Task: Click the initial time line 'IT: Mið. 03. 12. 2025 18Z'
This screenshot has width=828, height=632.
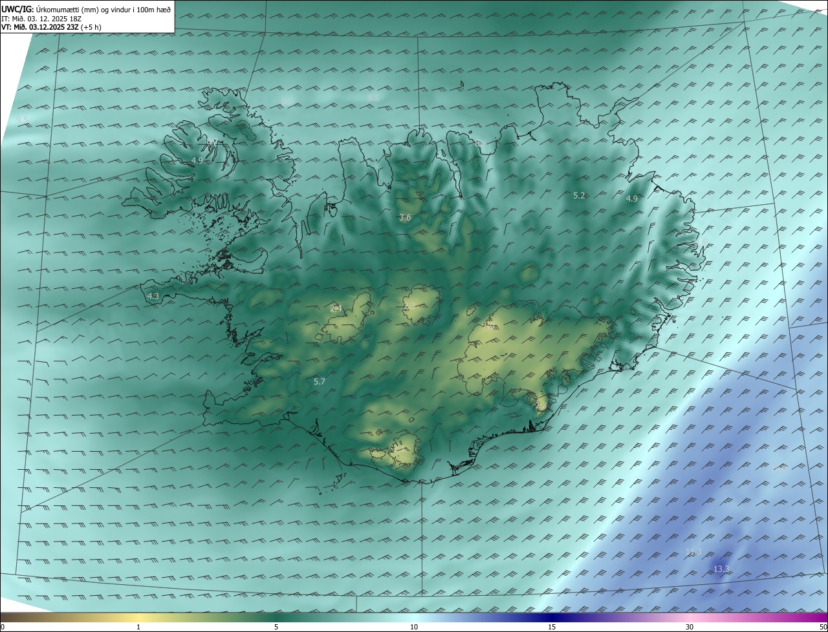Action: (x=41, y=19)
